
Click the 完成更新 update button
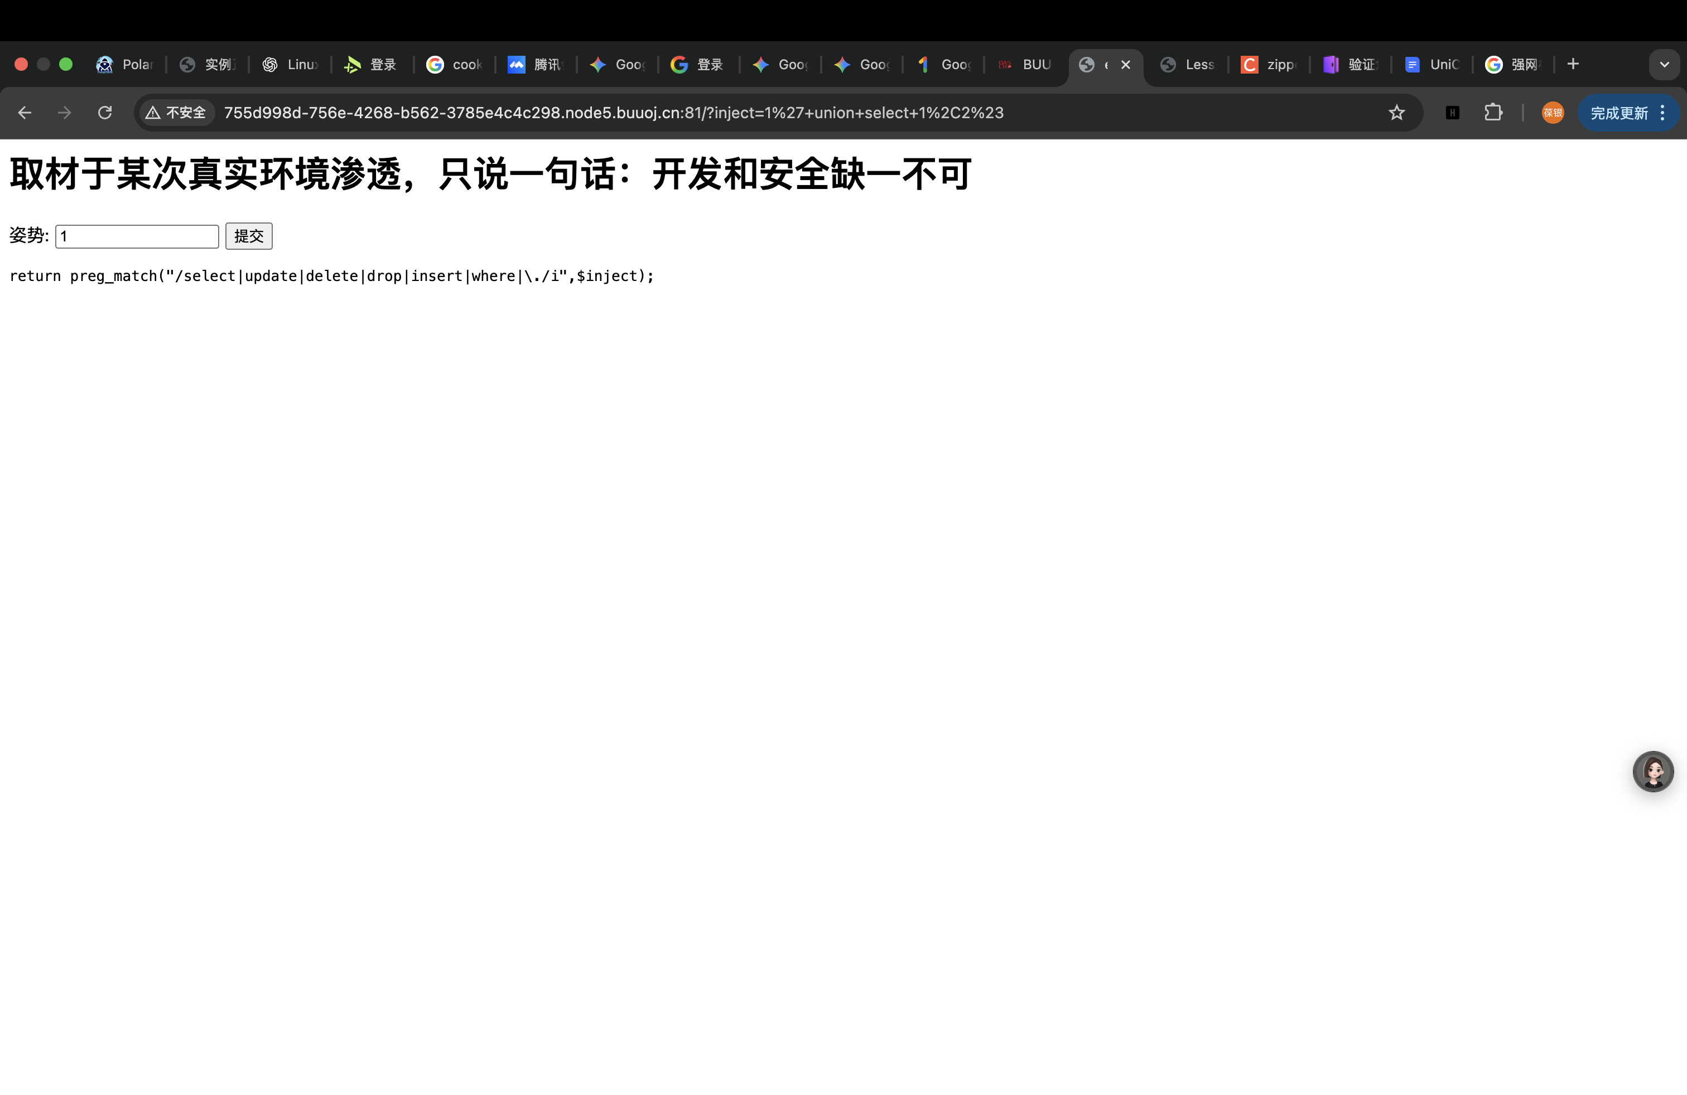point(1619,113)
